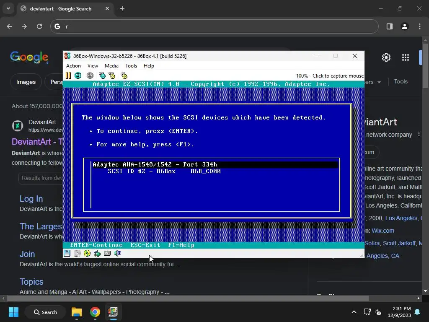
Task: Open the 86Box Action menu
Action: [x=73, y=66]
